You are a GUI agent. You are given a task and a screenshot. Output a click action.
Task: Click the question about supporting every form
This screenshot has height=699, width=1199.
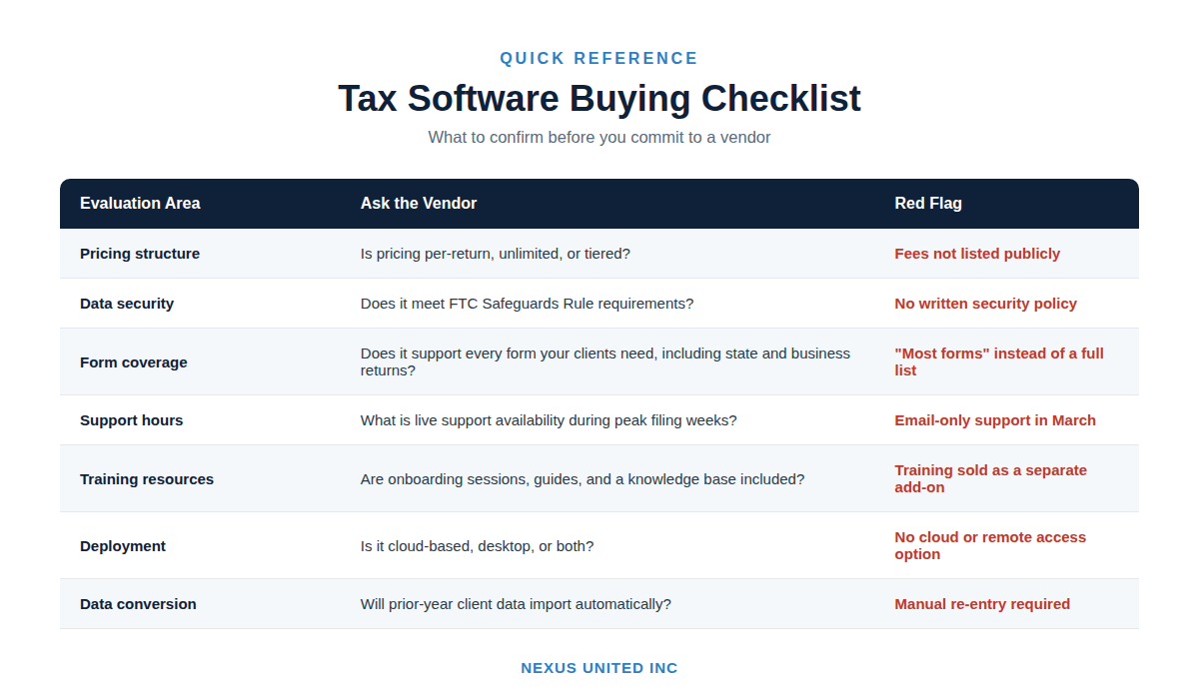pos(605,361)
